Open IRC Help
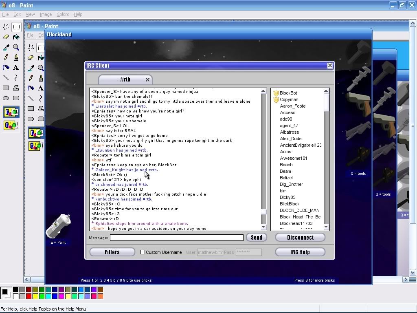 (x=300, y=252)
